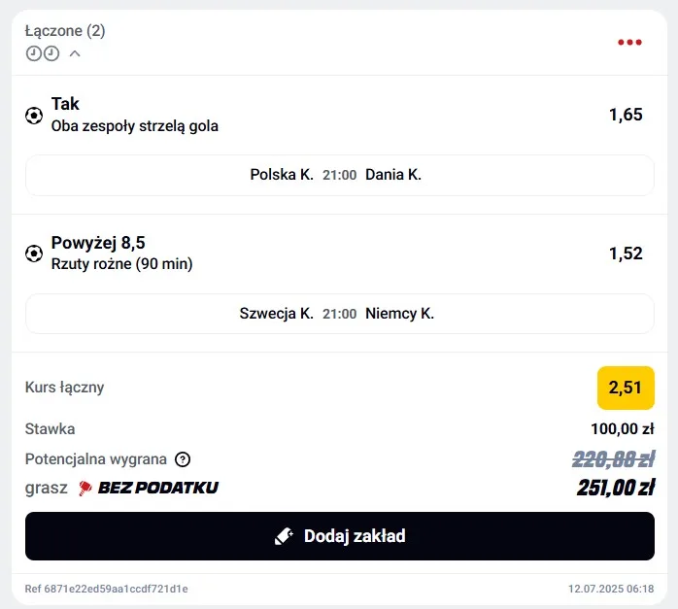Select the Rzuty rożne (90 min) selection

pyautogui.click(x=122, y=263)
